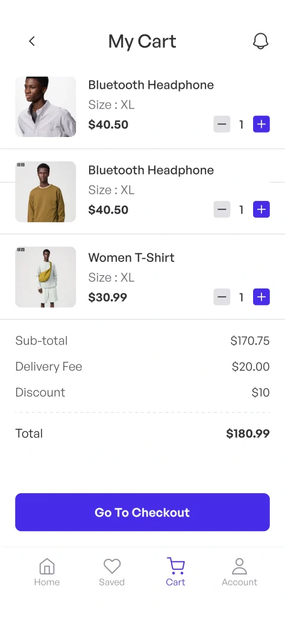Tap the back arrow icon

[x=32, y=41]
